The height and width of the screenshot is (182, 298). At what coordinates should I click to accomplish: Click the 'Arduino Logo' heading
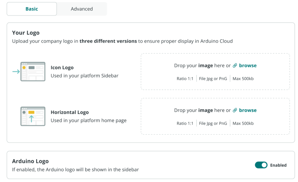coord(30,161)
